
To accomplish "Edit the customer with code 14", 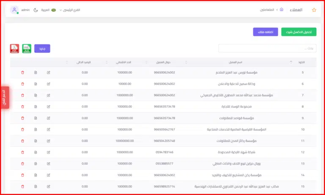I will coord(49,175).
